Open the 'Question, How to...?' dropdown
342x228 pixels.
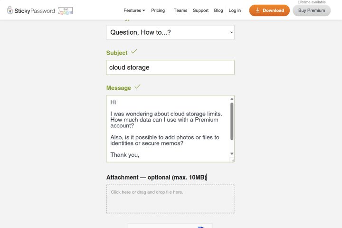170,32
